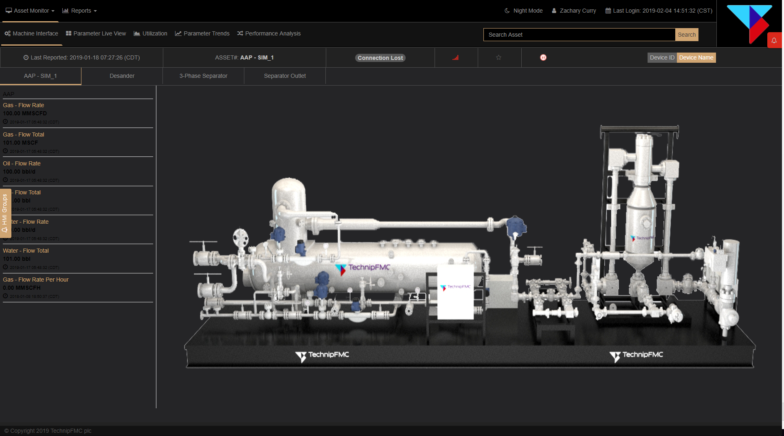Click the orange Search button
The height and width of the screenshot is (436, 784).
tap(687, 35)
